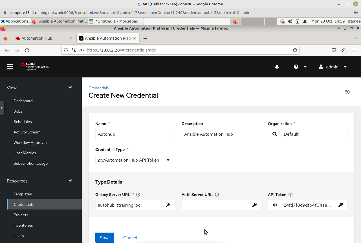The width and height of the screenshot is (361, 243).
Task: Click the Description input field
Action: [221, 134]
